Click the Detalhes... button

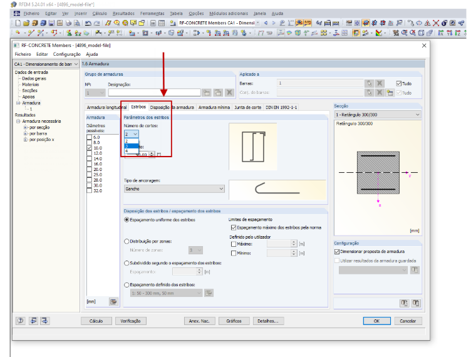(268, 321)
